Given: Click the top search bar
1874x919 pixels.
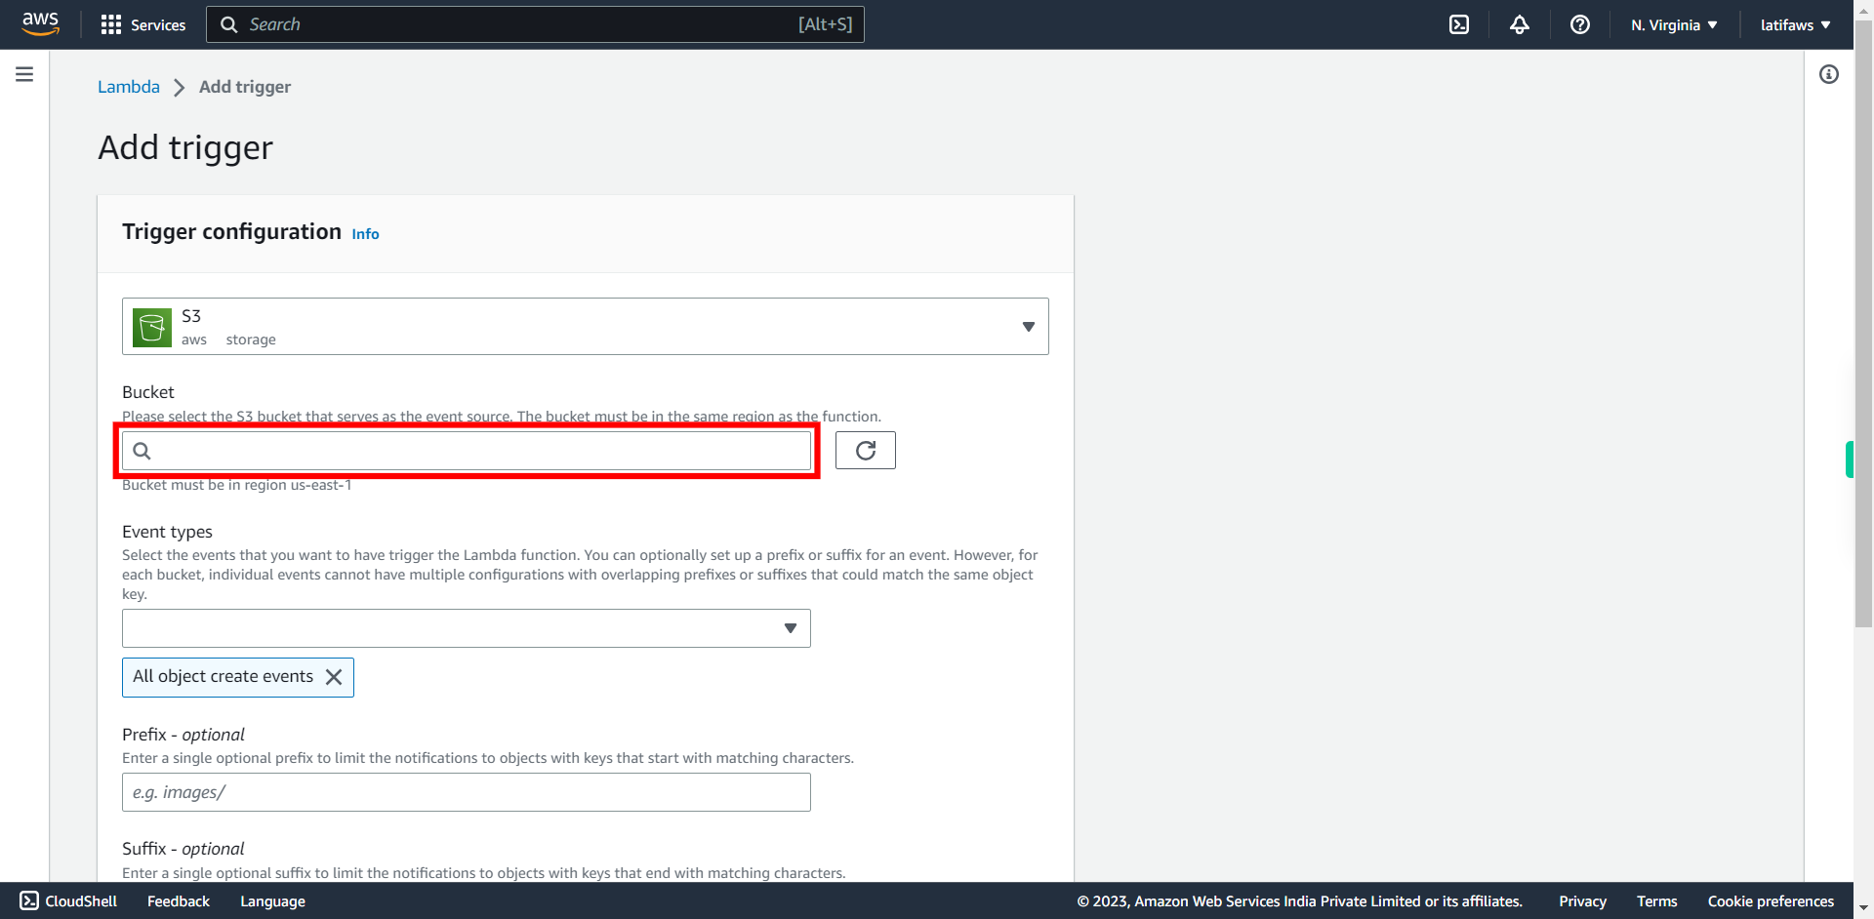Looking at the screenshot, I should tap(535, 24).
